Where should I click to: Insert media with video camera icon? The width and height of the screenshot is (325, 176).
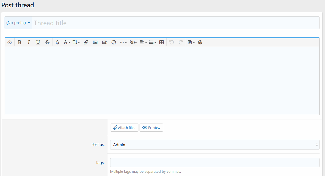(x=104, y=42)
